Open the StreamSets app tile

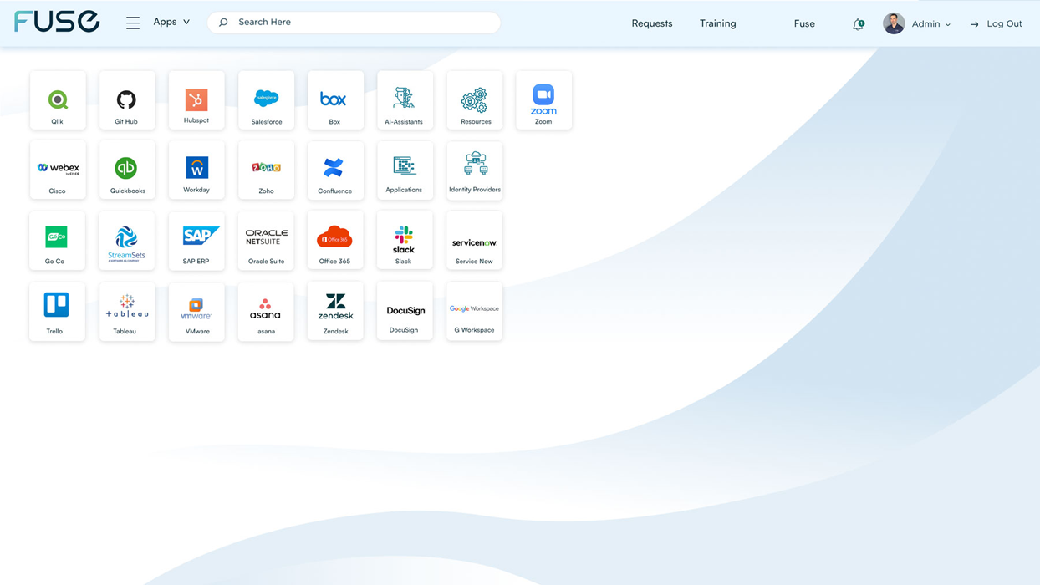(127, 240)
